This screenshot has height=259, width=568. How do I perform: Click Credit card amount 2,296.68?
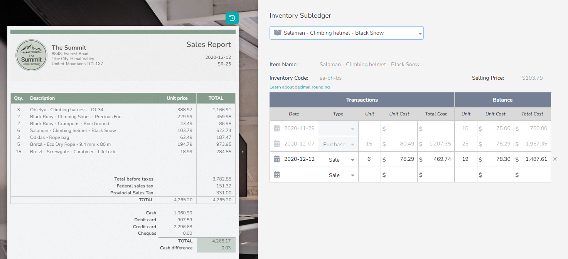(x=183, y=227)
